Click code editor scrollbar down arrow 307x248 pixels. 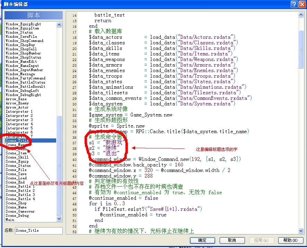click(301, 231)
